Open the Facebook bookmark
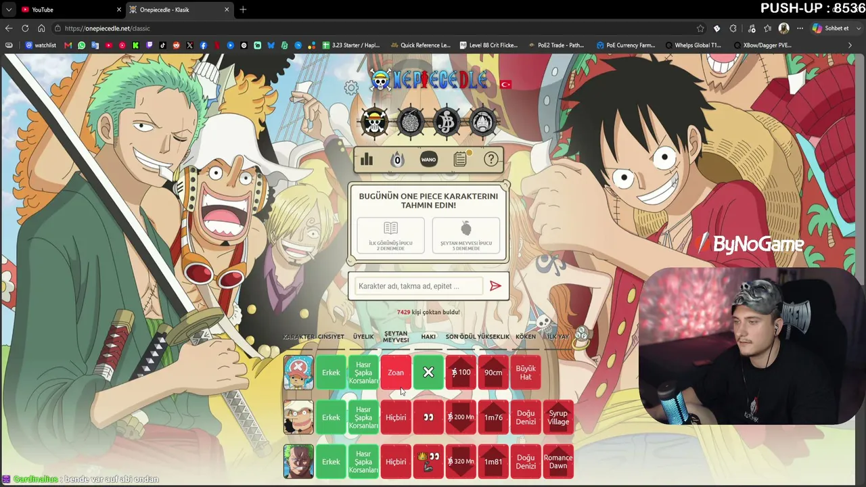The height and width of the screenshot is (487, 866). [x=204, y=45]
